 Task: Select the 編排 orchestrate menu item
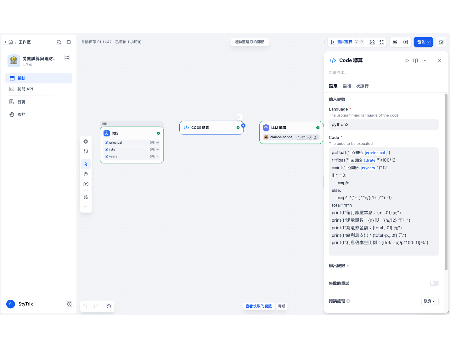39,78
